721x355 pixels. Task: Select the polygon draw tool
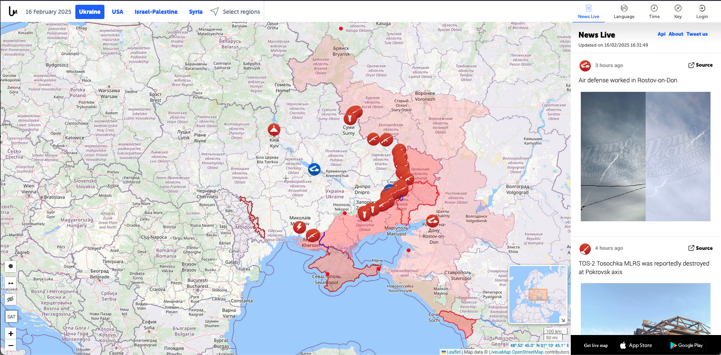click(x=10, y=266)
